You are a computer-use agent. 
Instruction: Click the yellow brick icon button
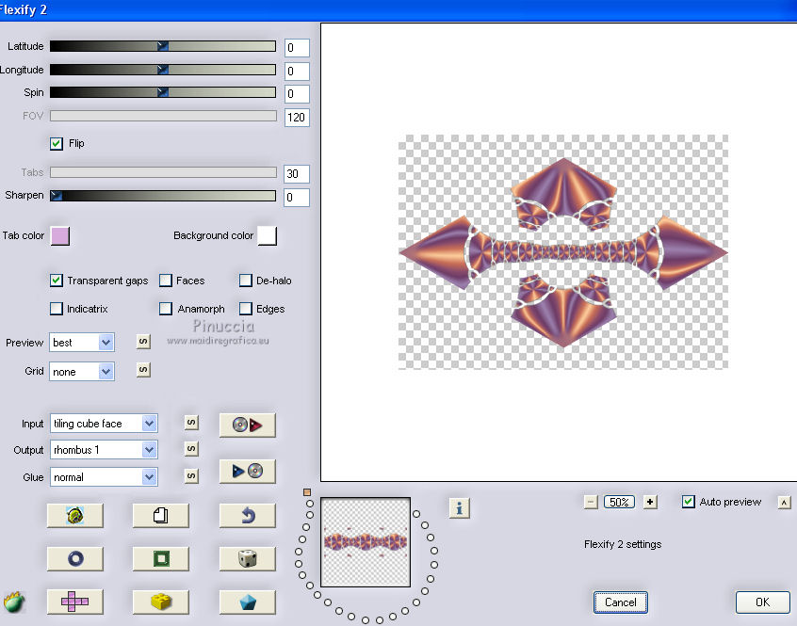(160, 602)
